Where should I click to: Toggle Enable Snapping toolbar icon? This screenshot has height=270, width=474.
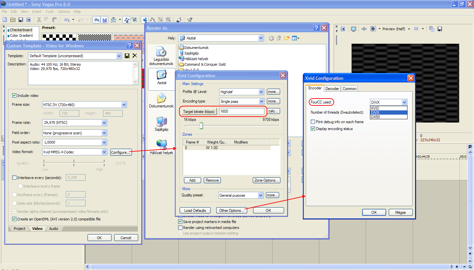(x=96, y=20)
